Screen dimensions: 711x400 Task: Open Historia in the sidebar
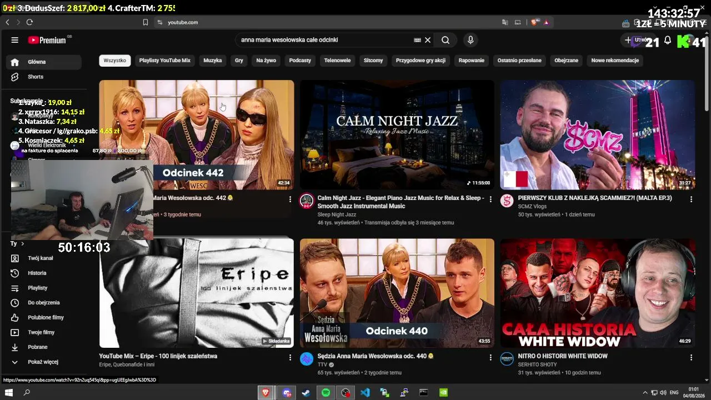[44, 273]
